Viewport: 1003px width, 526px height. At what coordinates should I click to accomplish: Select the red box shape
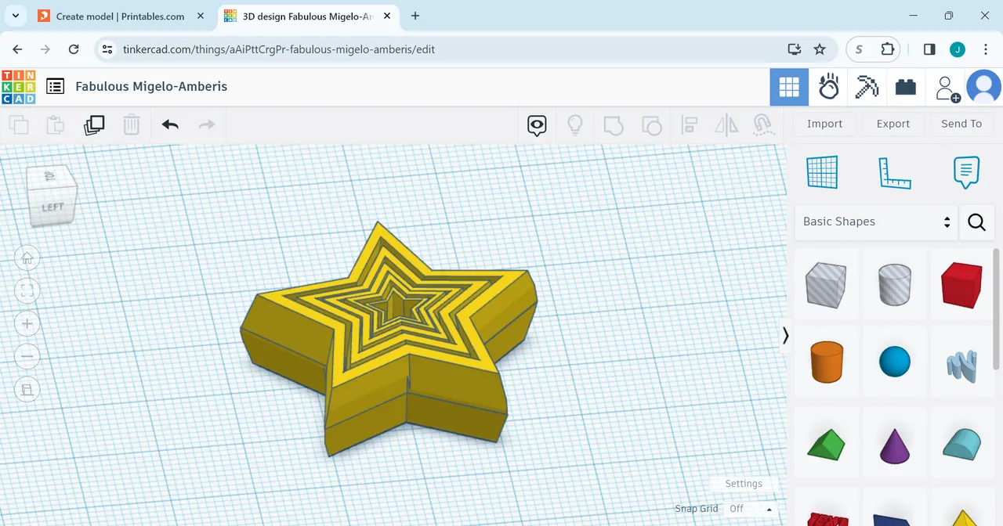click(961, 284)
